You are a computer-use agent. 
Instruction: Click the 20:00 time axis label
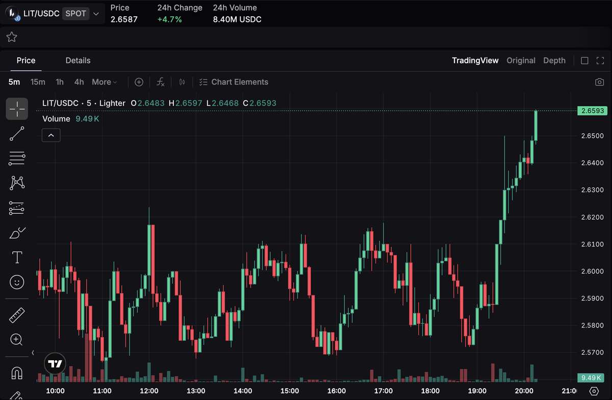524,391
